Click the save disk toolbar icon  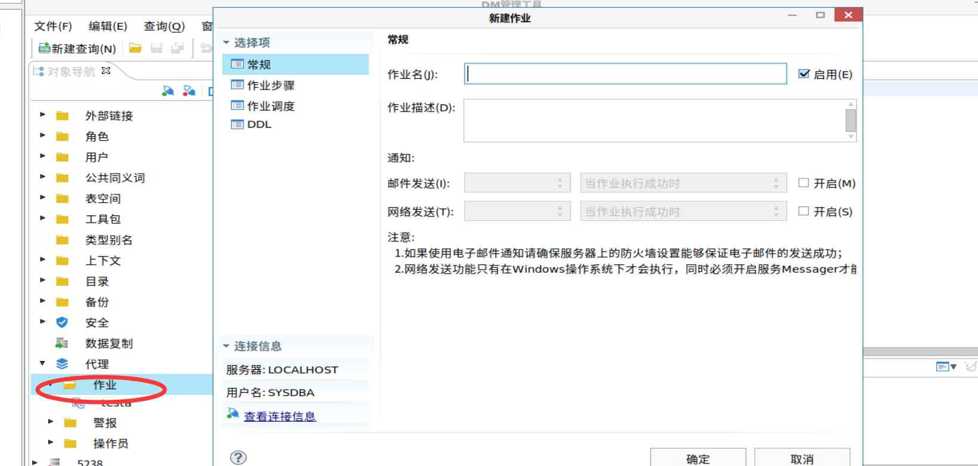coord(156,48)
